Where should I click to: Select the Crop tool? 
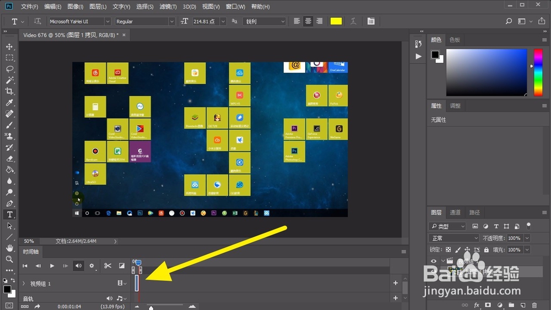[x=9, y=91]
